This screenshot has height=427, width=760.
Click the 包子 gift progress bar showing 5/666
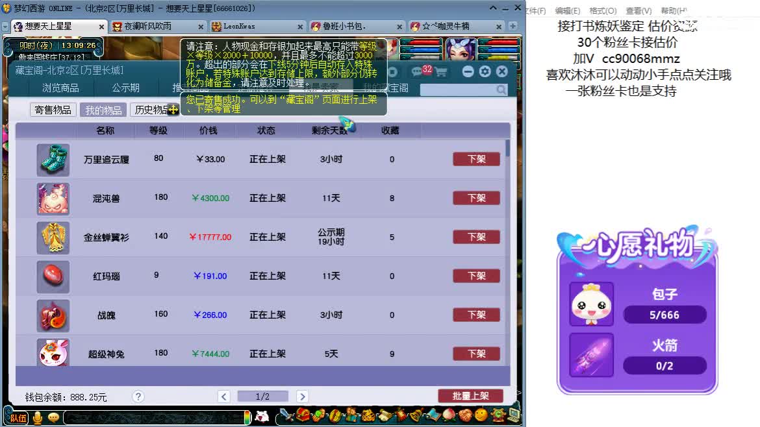[665, 314]
